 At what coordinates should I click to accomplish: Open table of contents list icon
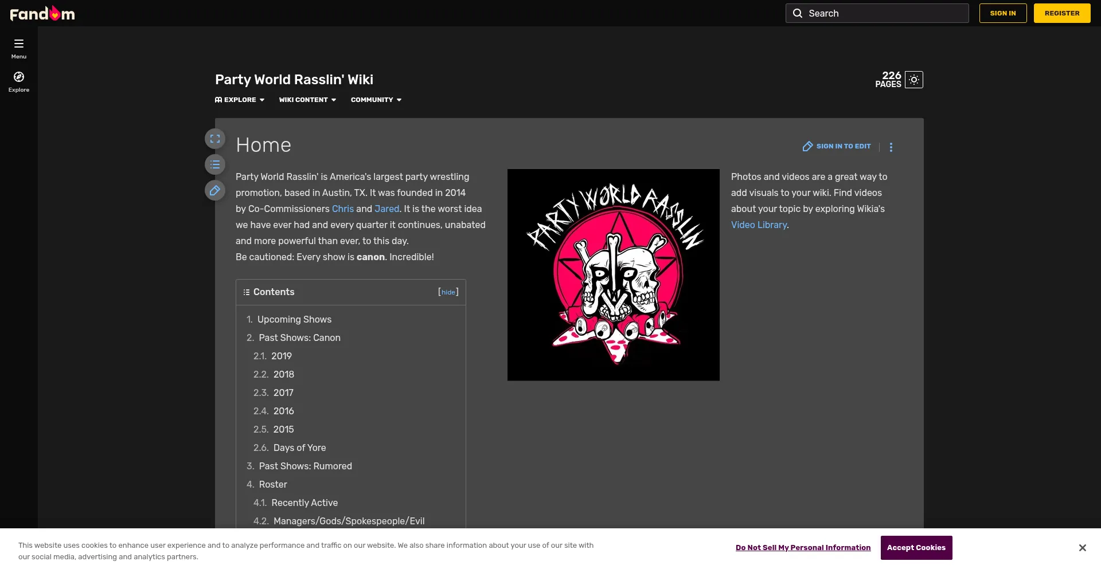pyautogui.click(x=215, y=164)
